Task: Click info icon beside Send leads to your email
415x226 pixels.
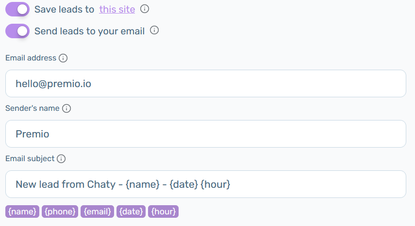Action: [154, 30]
